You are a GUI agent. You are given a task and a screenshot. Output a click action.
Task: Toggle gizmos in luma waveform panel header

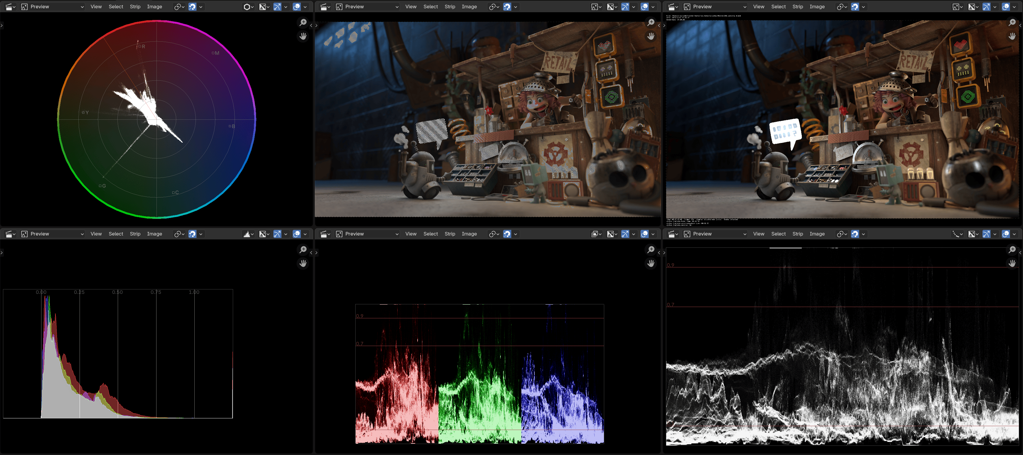tap(986, 234)
